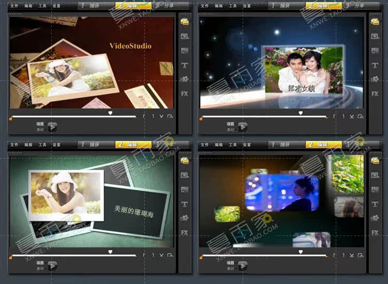Select Transition icon beside 美丽的珊瑚海 preview
The width and height of the screenshot is (388, 284).
pos(185,190)
